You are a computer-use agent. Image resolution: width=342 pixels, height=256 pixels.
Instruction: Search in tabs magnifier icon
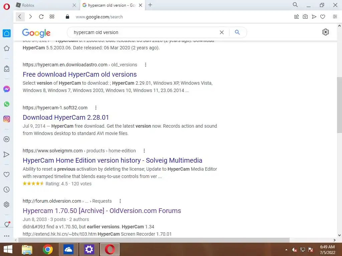[295, 5]
